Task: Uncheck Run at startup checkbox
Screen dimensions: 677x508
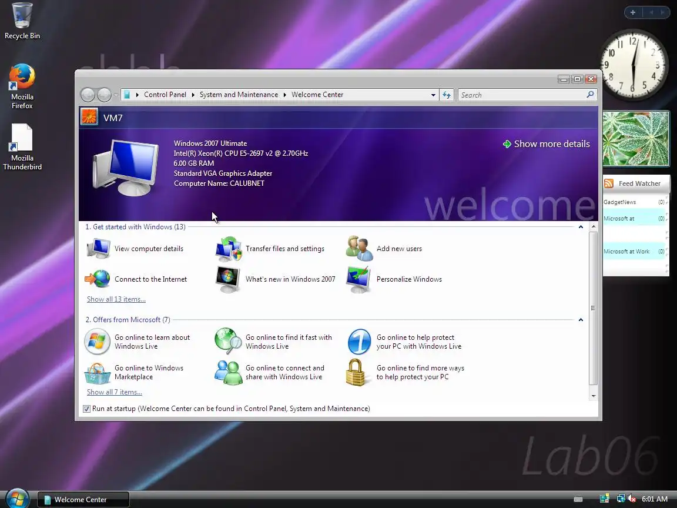Action: point(87,409)
